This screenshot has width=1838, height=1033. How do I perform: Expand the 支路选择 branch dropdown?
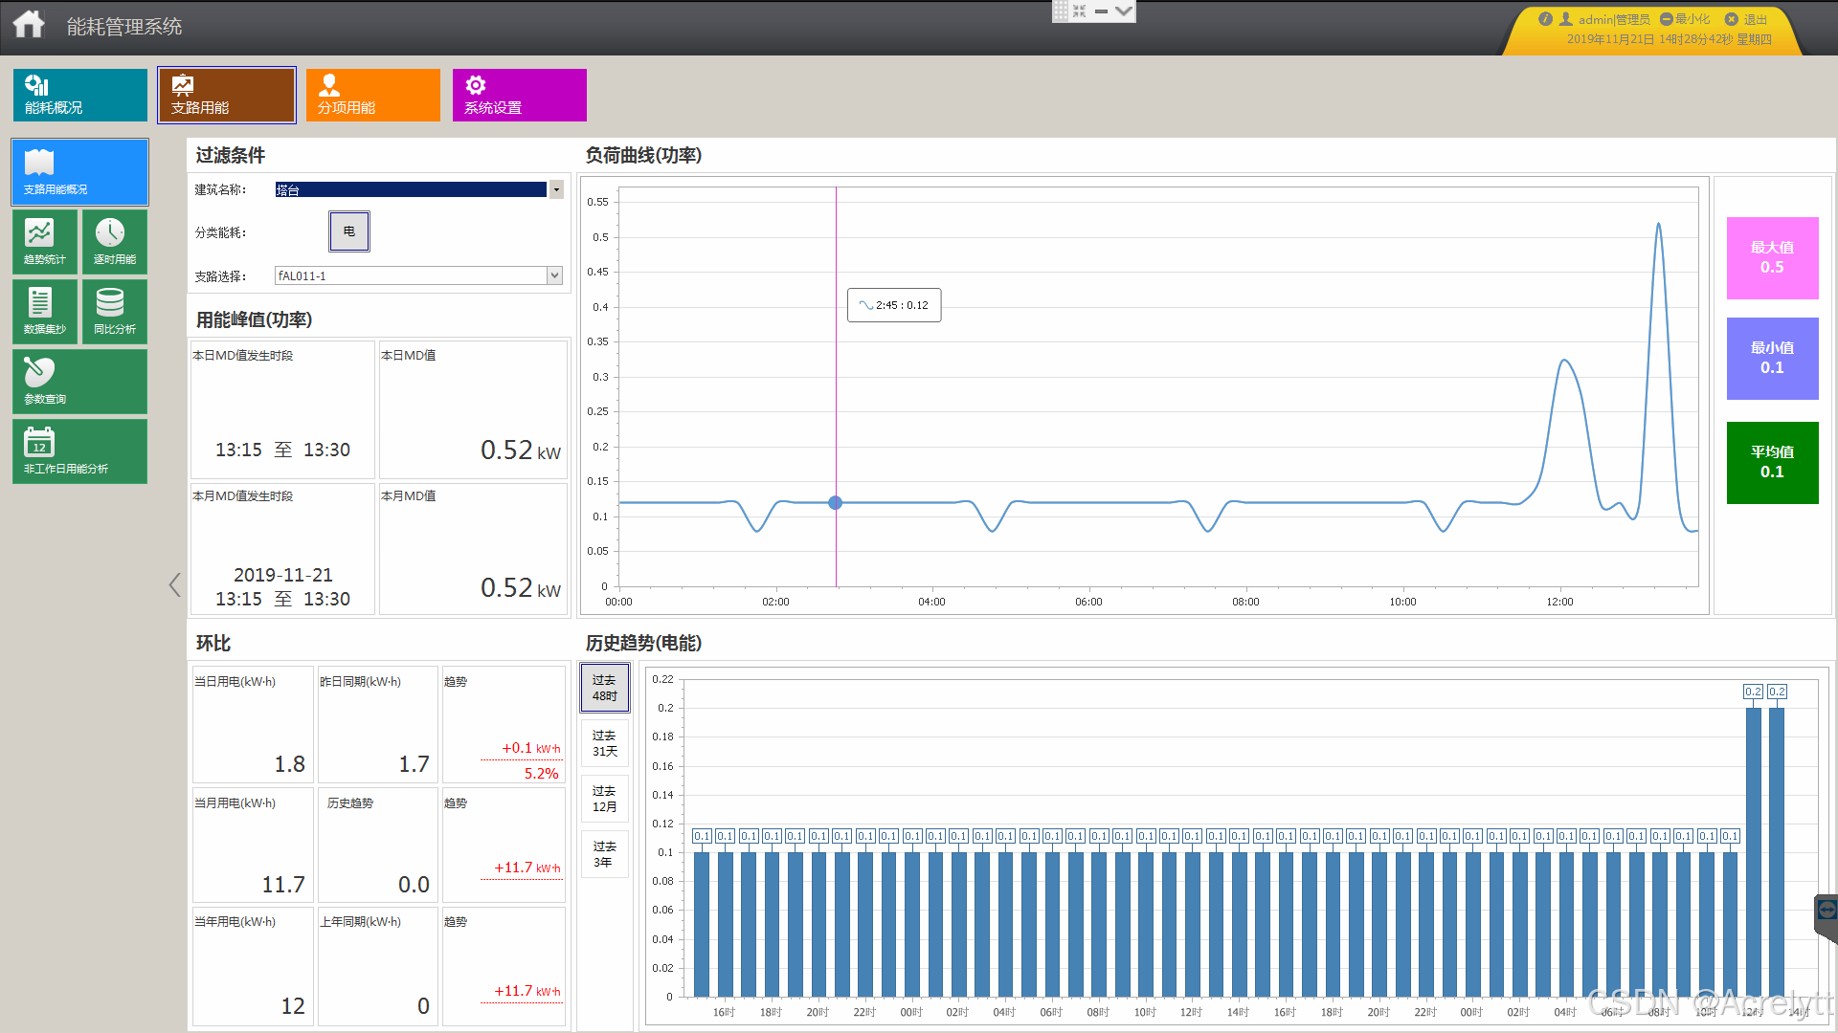click(554, 275)
